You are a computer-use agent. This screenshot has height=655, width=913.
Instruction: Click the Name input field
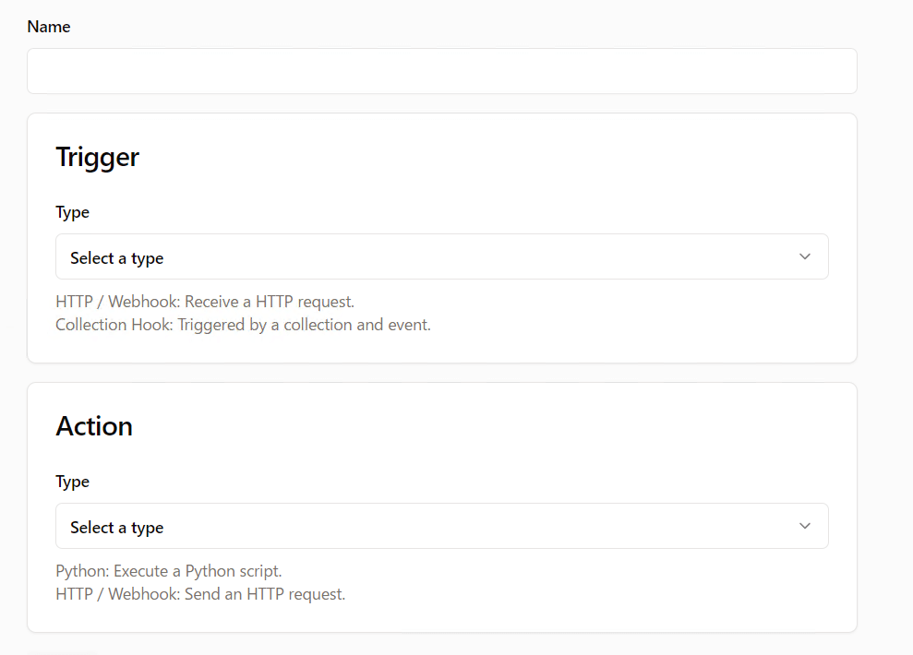[x=441, y=71]
